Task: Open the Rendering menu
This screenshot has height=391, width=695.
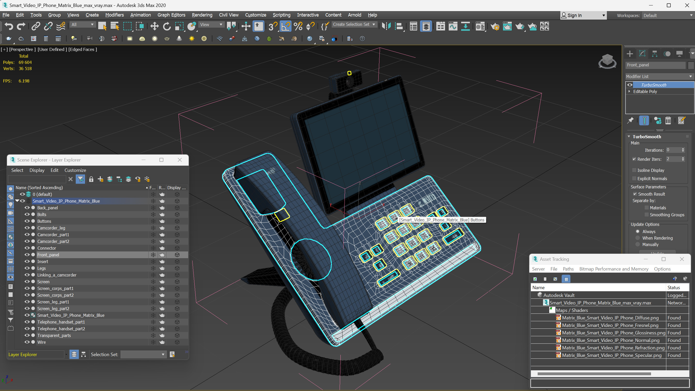Action: (x=202, y=15)
